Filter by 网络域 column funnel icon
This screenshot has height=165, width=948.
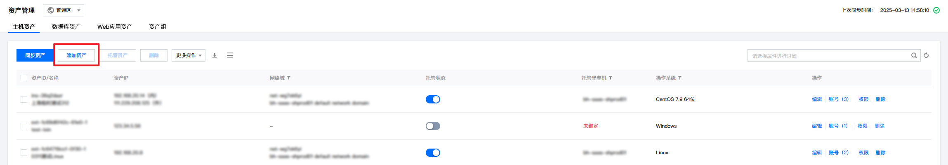tap(289, 78)
